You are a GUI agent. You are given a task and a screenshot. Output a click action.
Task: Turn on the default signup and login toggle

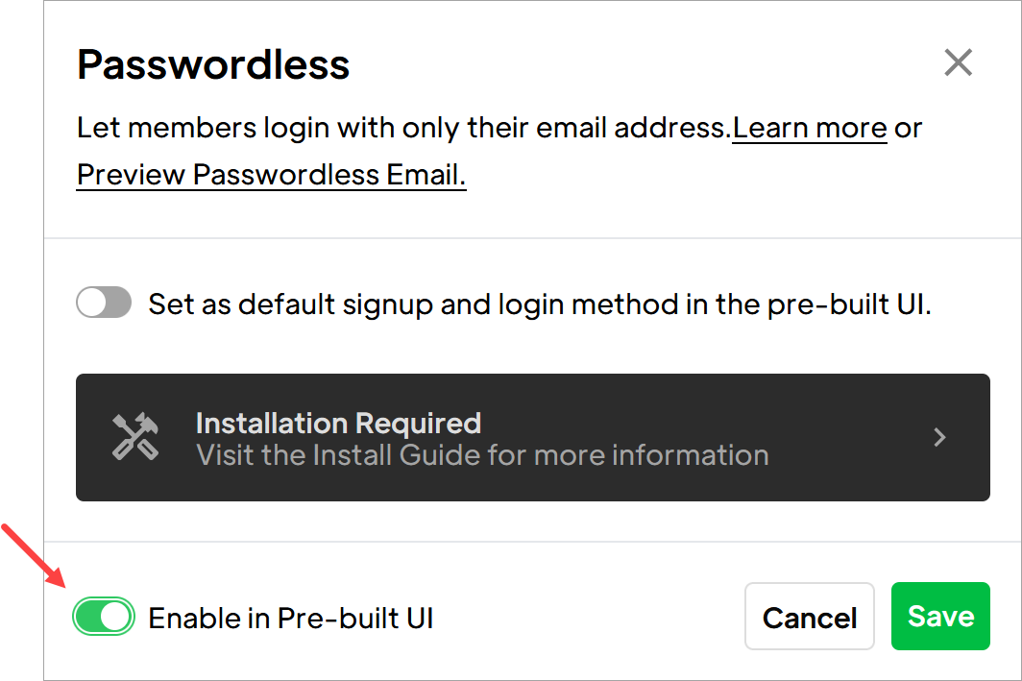coord(104,303)
